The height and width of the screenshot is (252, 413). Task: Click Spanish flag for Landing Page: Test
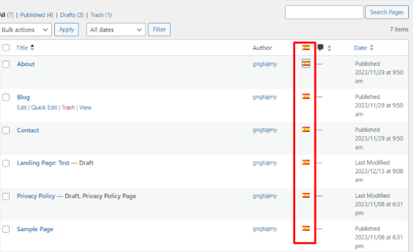point(305,162)
